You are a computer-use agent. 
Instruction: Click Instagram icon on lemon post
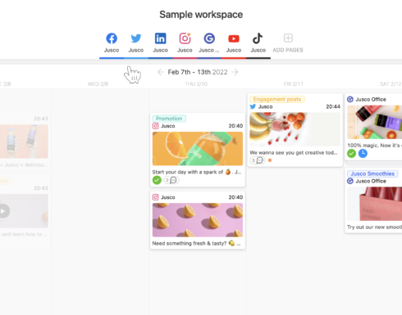(156, 197)
